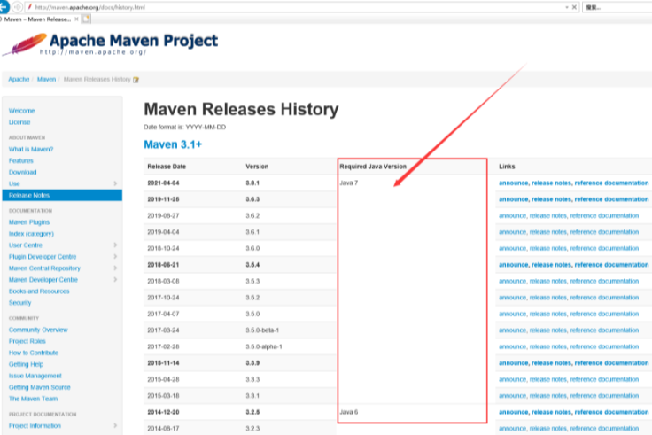Viewport: 652px width, 435px height.
Task: Click the Java 7 cell text
Action: pos(349,183)
